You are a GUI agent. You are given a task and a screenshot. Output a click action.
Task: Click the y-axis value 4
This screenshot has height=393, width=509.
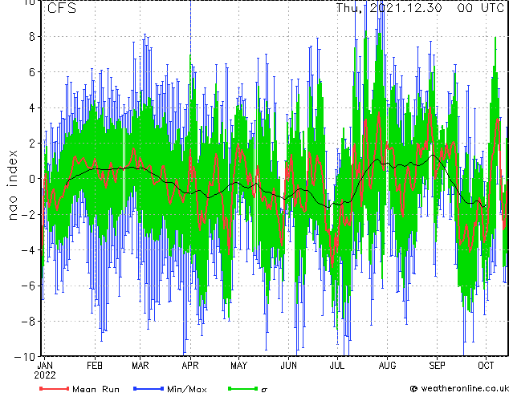click(x=32, y=107)
